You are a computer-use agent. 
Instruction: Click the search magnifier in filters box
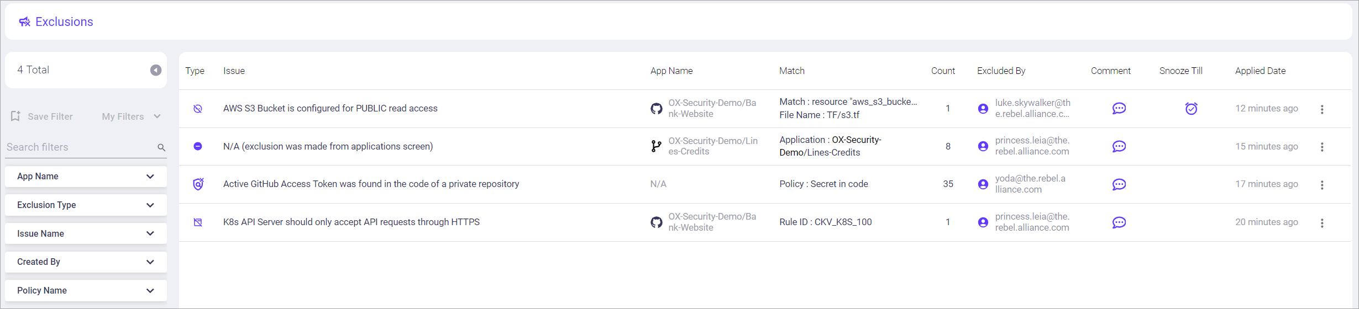coord(161,147)
